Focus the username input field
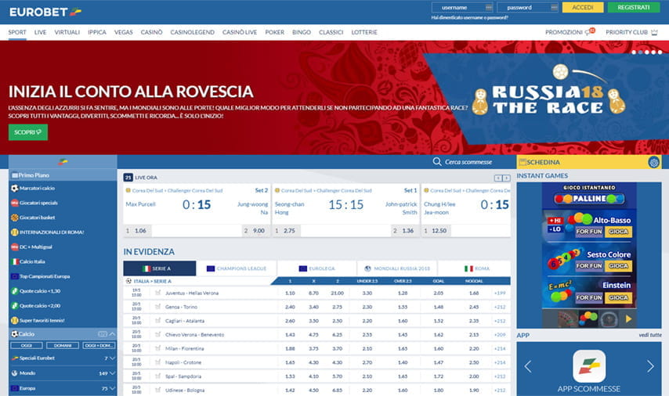Image resolution: width=669 pixels, height=396 pixels. [x=462, y=8]
